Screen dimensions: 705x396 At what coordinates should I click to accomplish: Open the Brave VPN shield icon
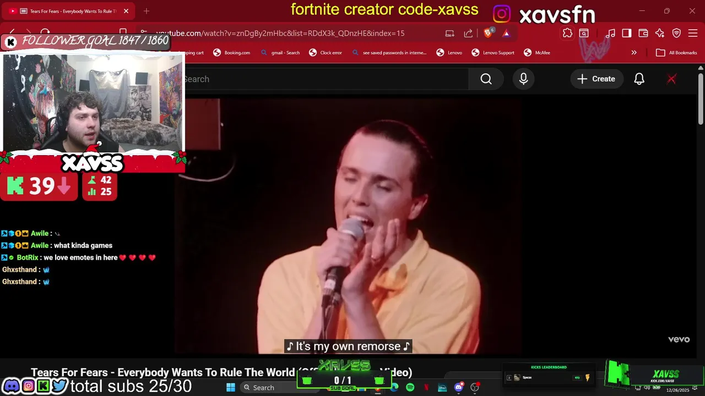click(677, 33)
